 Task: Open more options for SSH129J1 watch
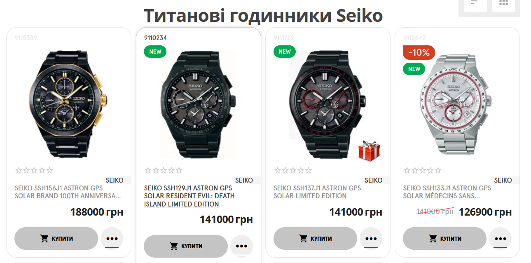click(241, 246)
